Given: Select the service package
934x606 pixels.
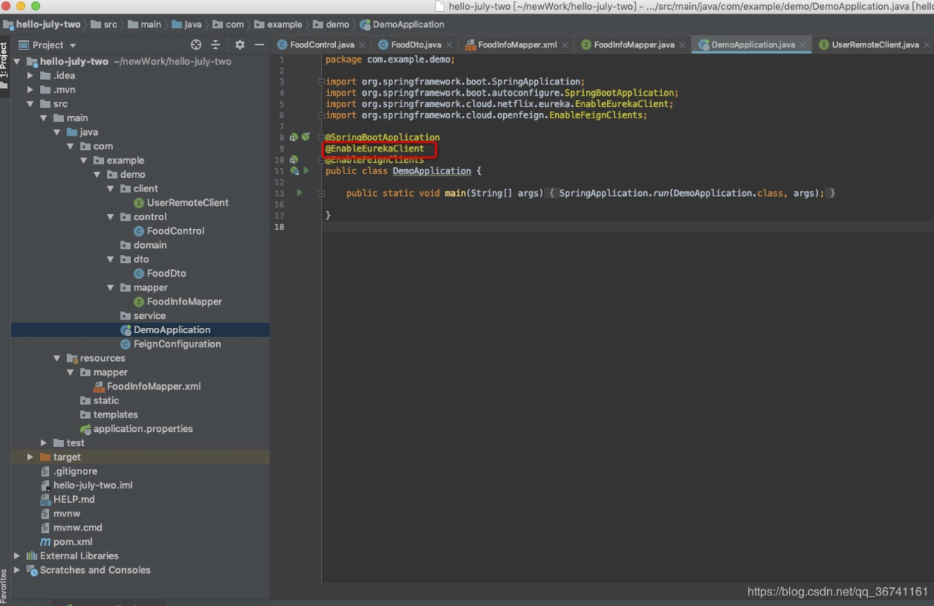Looking at the screenshot, I should pos(149,316).
